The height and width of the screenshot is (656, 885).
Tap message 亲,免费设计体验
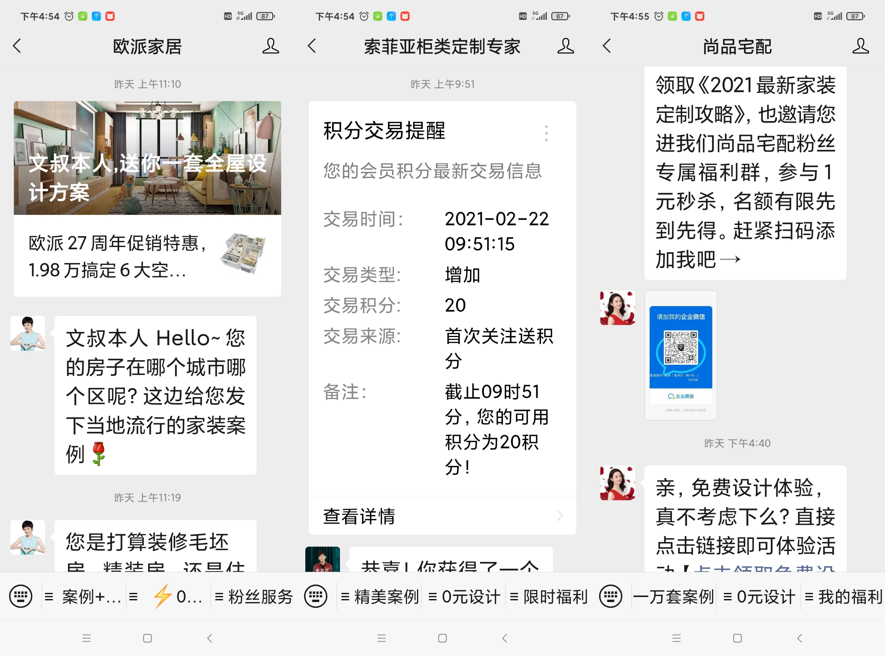coord(745,518)
